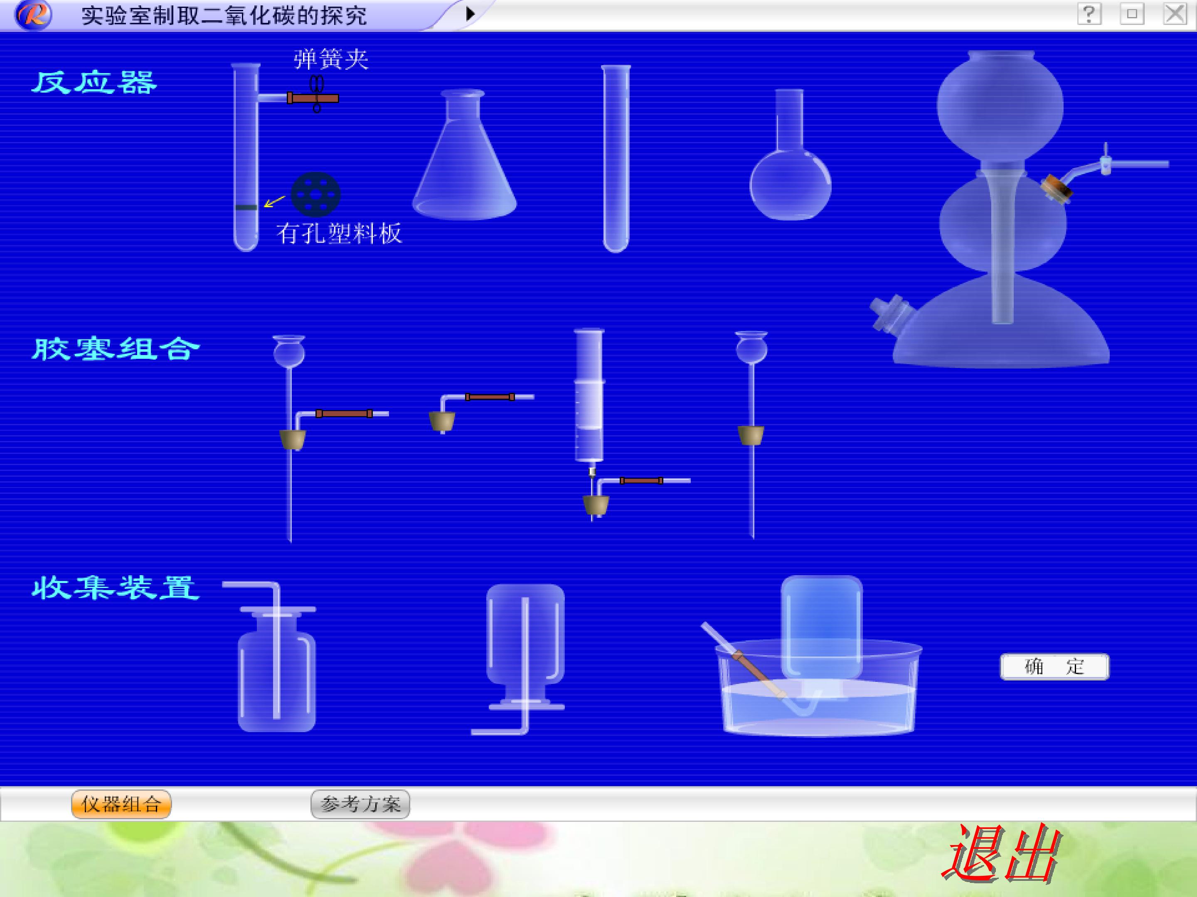The image size is (1197, 897).
Task: Click the title 实验室制取二氧化碳的探究
Action: pyautogui.click(x=224, y=16)
